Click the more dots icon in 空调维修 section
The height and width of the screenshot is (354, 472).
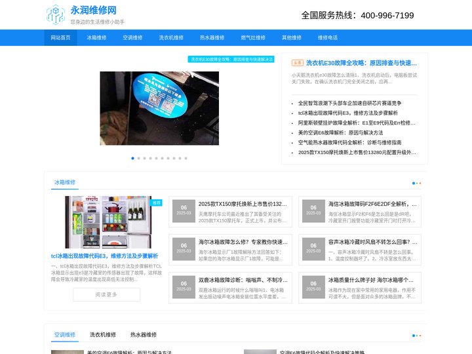pos(417,336)
